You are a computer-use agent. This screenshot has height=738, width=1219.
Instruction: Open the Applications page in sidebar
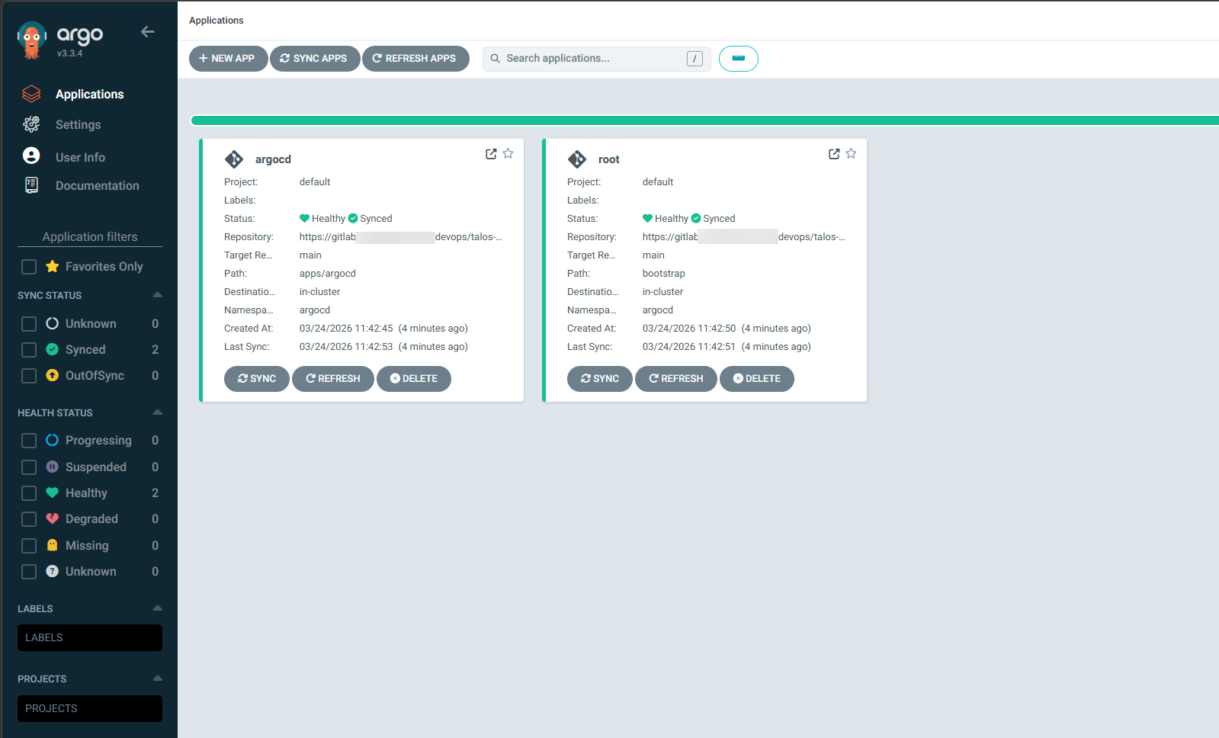click(89, 94)
